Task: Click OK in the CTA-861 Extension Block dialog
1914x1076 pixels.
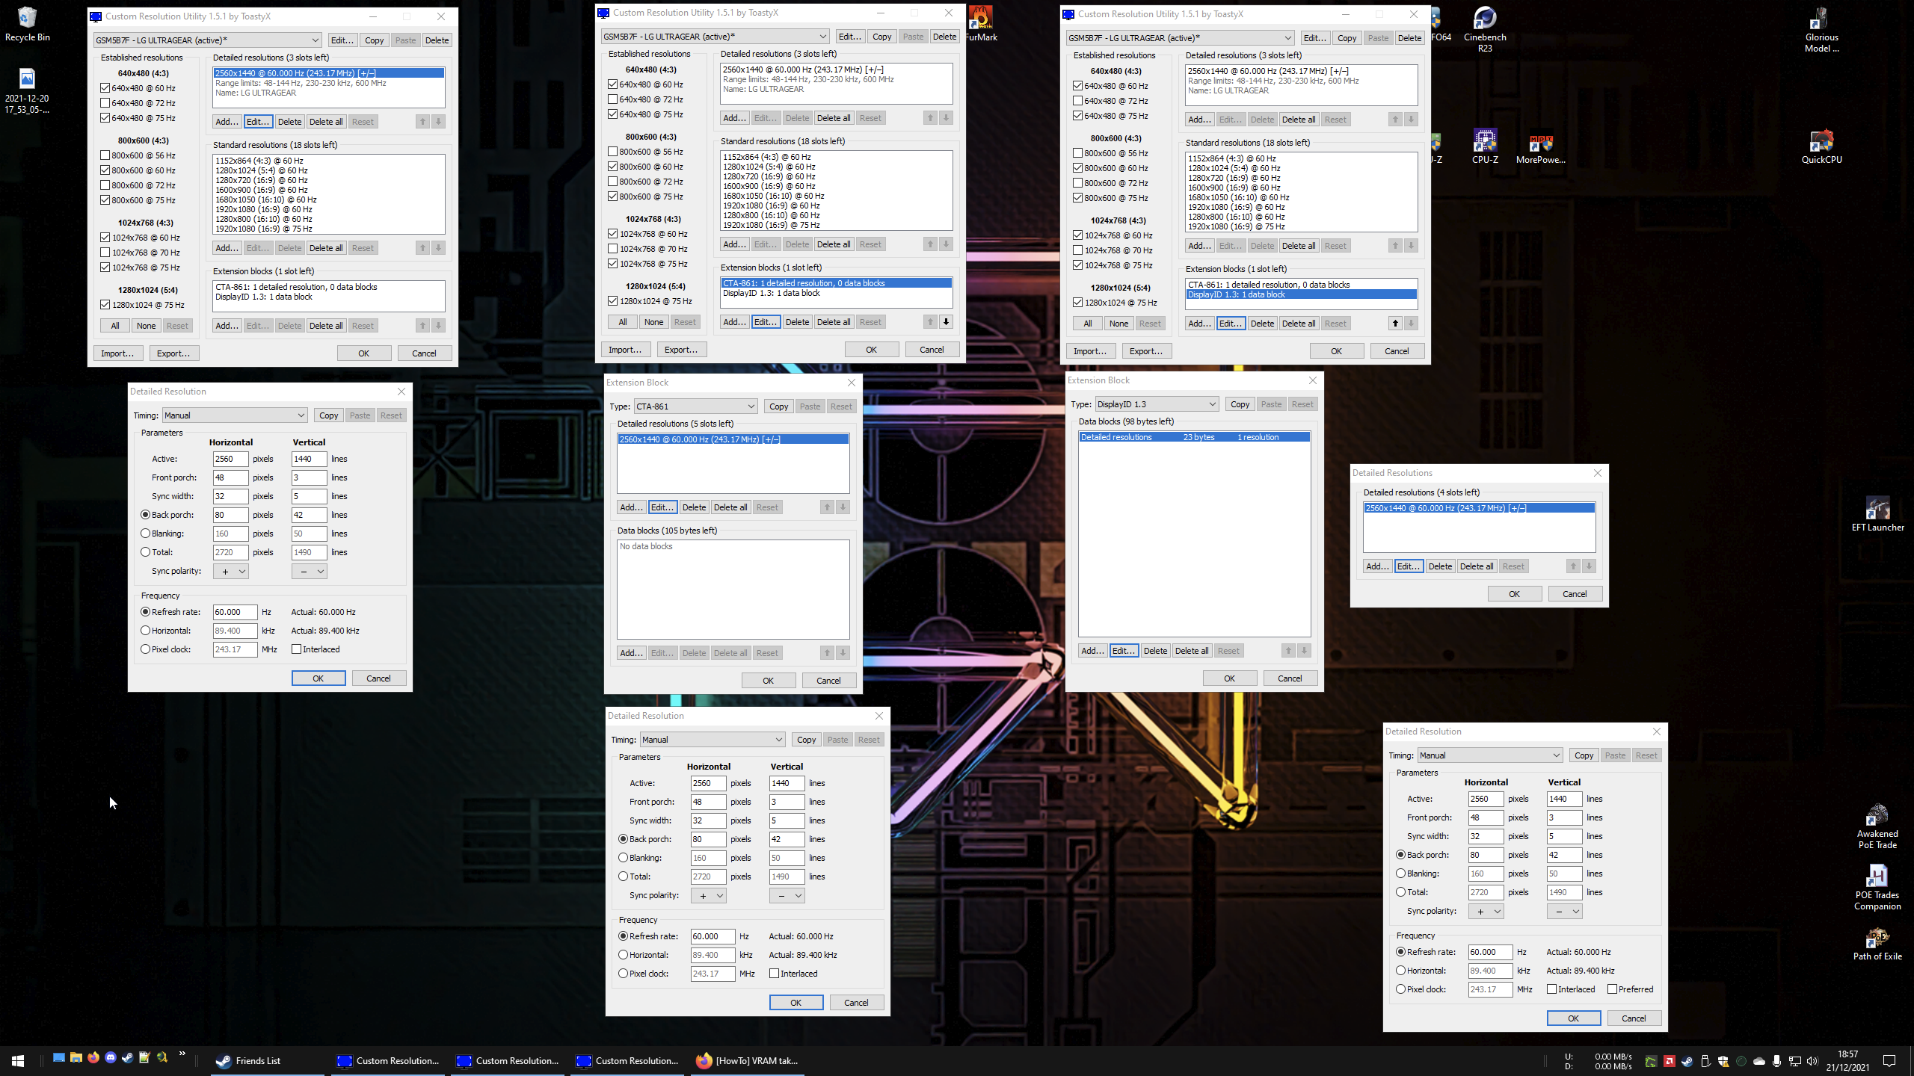Action: (768, 681)
